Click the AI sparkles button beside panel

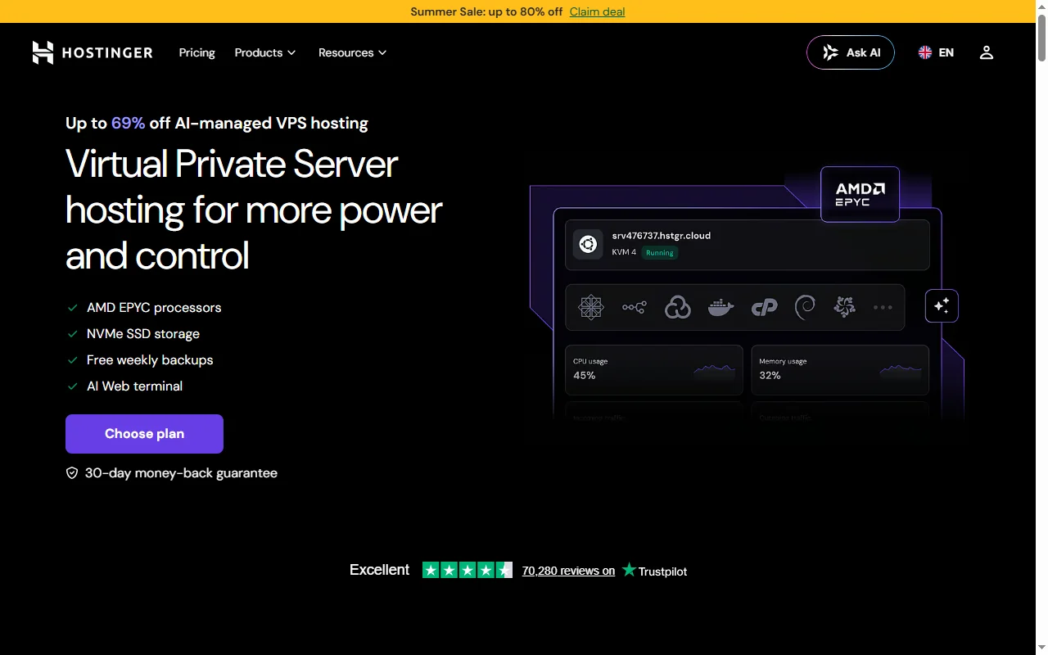pyautogui.click(x=942, y=305)
